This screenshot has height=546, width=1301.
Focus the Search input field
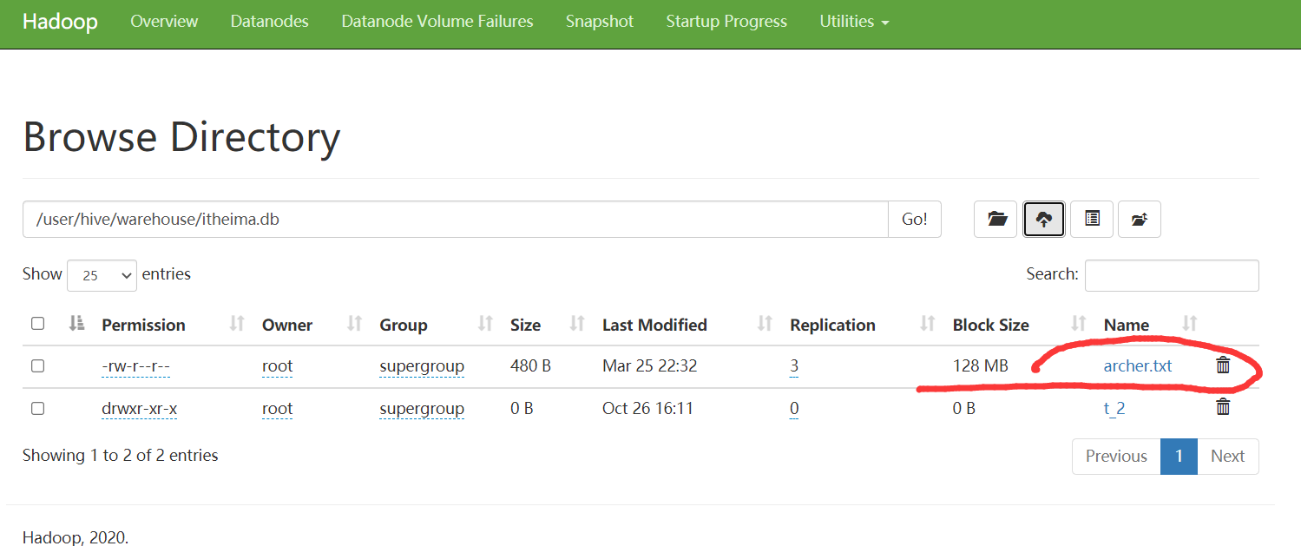click(1171, 275)
